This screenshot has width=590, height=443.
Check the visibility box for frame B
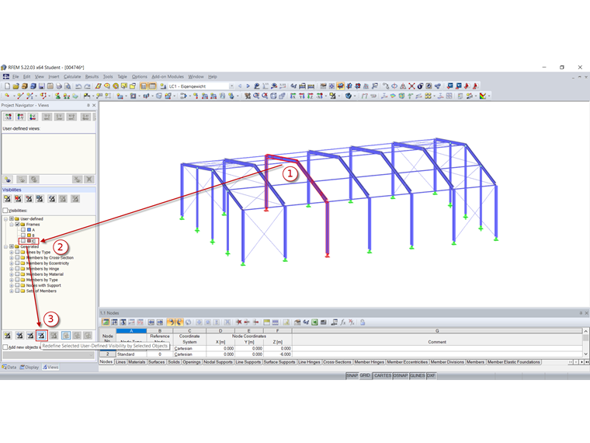point(23,235)
